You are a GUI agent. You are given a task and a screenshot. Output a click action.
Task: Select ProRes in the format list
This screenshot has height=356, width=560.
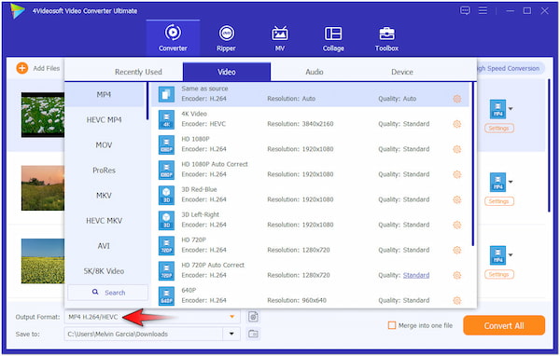pos(104,171)
